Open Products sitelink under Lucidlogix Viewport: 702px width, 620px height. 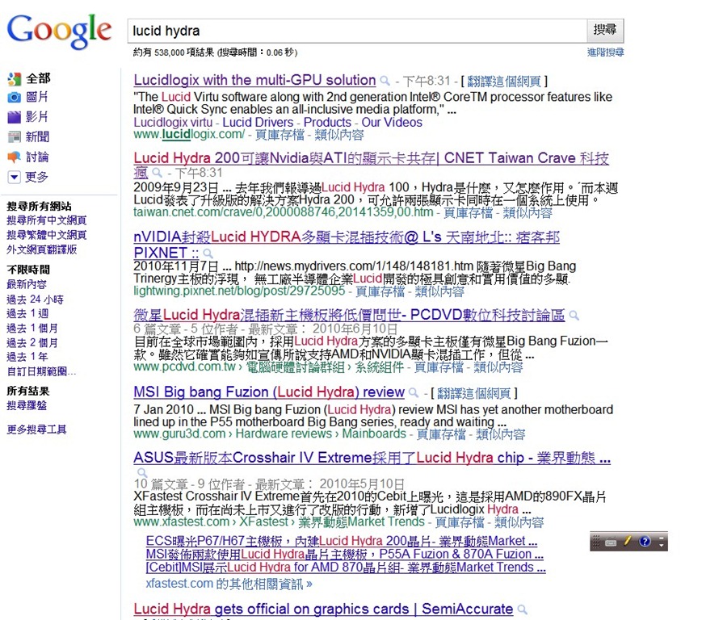[x=327, y=123]
